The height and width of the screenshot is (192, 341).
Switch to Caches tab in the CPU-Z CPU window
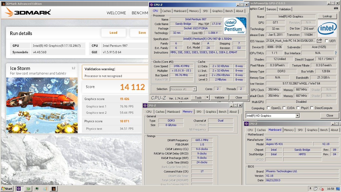(x=167, y=11)
